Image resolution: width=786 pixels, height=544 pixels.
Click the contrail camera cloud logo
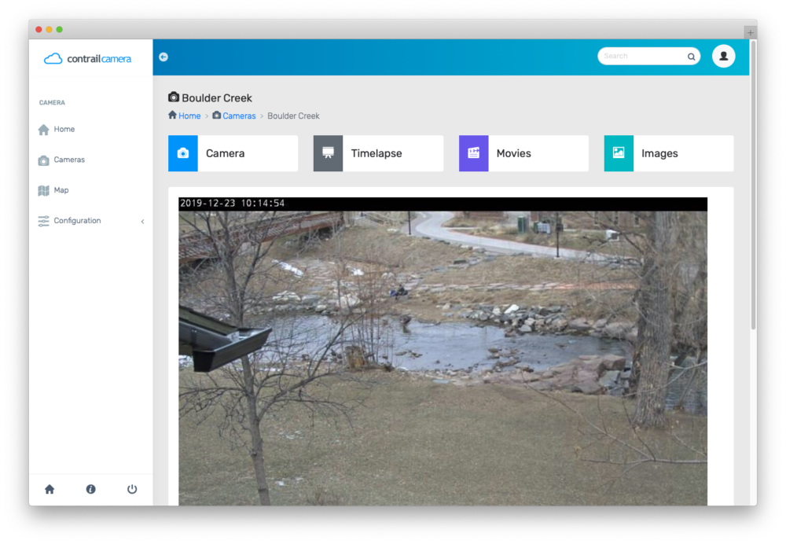pos(53,59)
